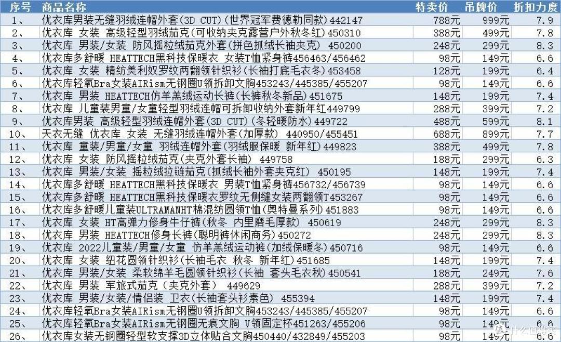561x342 pixels.
Task: Select the 899元 tag price cell
Action: click(496, 134)
